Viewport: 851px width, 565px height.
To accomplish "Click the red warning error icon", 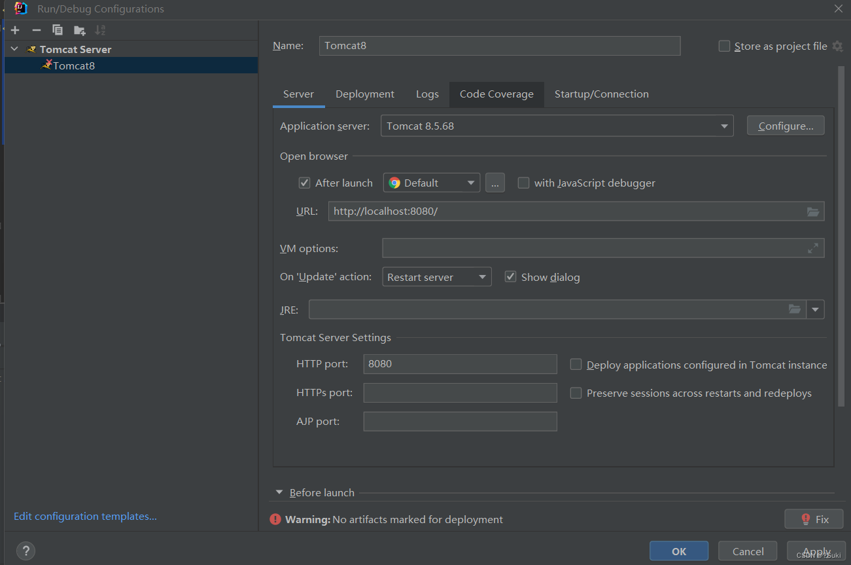I will click(275, 519).
